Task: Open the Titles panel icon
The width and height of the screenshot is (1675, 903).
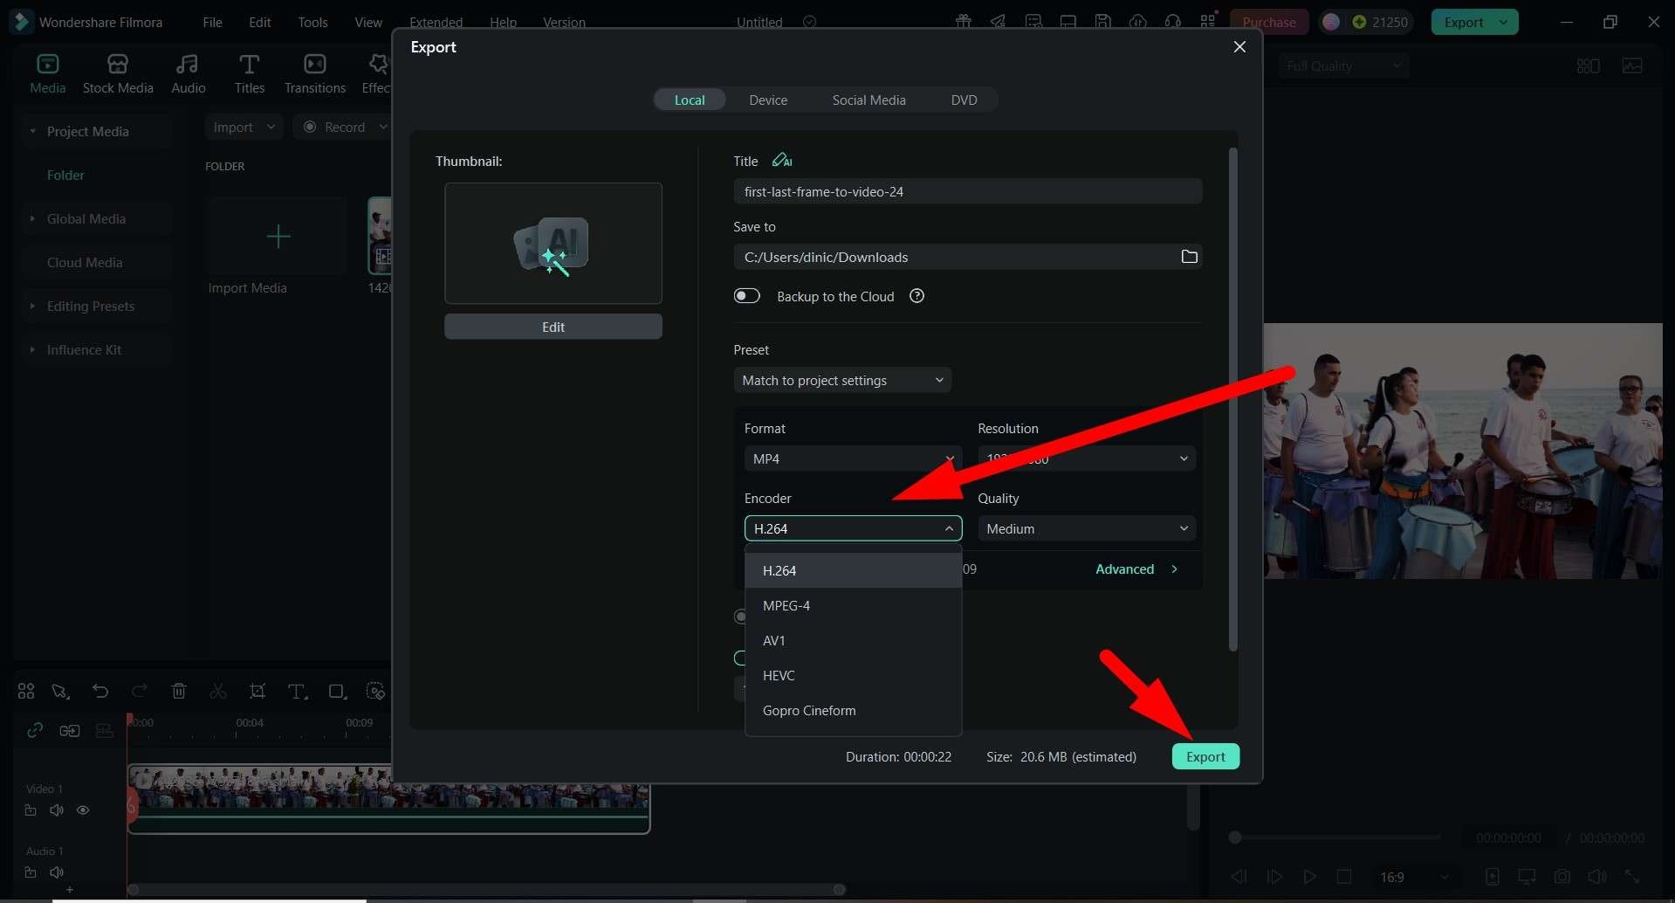Action: point(249,64)
